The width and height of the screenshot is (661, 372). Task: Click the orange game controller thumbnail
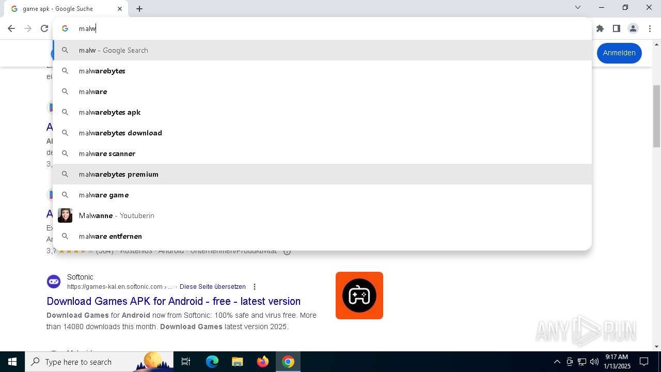(x=359, y=296)
